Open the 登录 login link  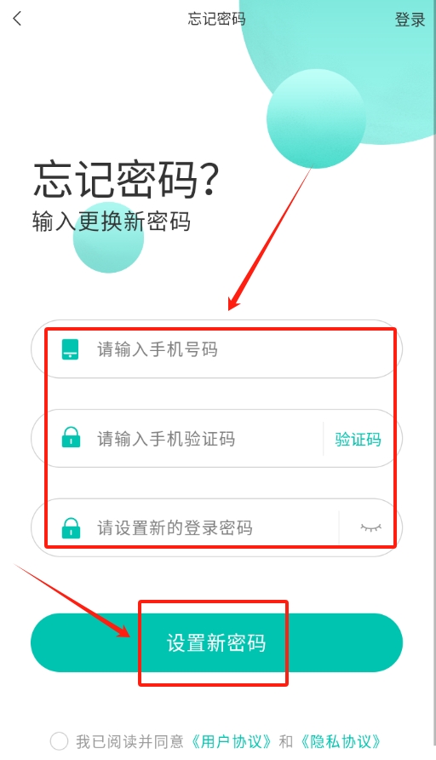pos(410,20)
